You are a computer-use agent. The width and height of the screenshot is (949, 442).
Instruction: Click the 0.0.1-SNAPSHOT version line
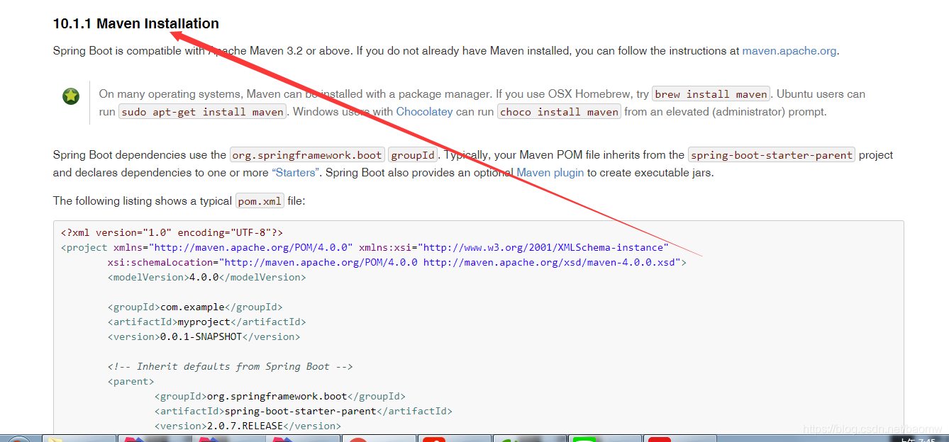(204, 336)
